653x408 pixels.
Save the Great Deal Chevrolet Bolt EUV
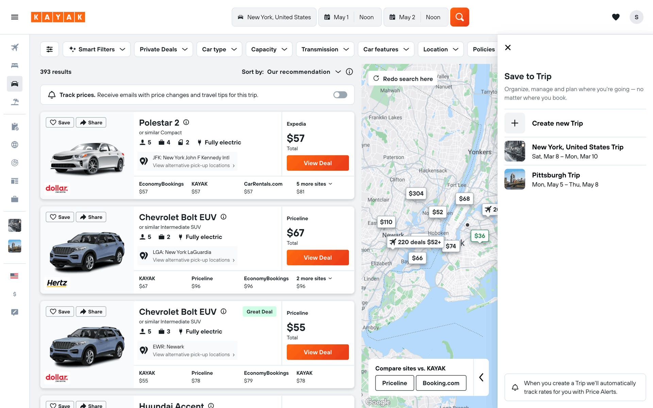click(60, 311)
